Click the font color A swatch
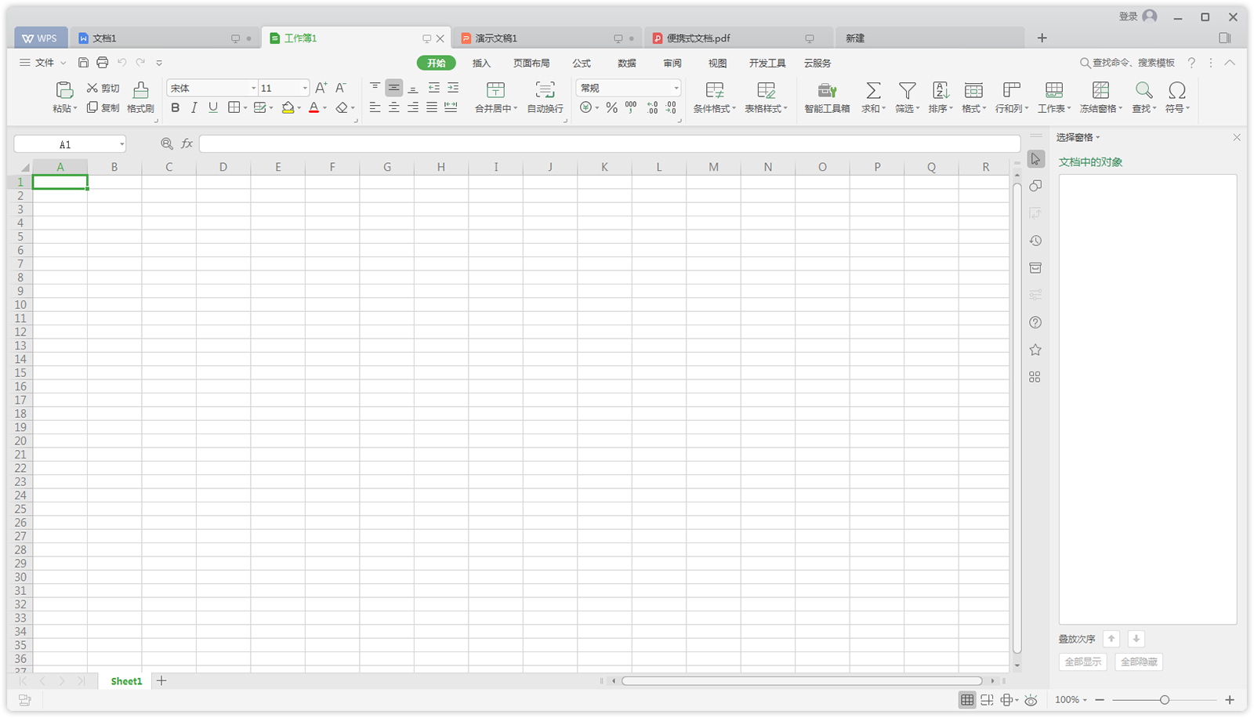 point(313,108)
